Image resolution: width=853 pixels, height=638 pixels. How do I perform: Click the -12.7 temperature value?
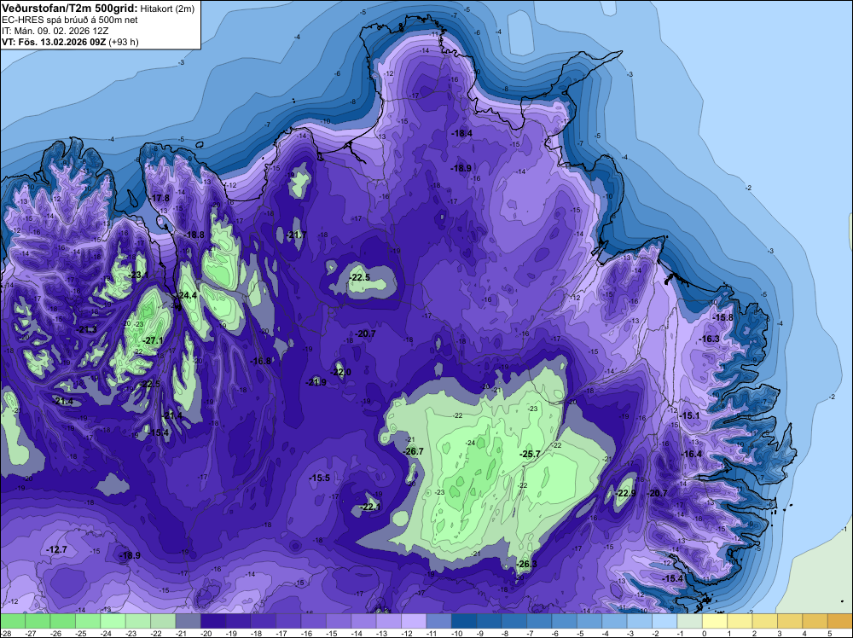pos(56,550)
